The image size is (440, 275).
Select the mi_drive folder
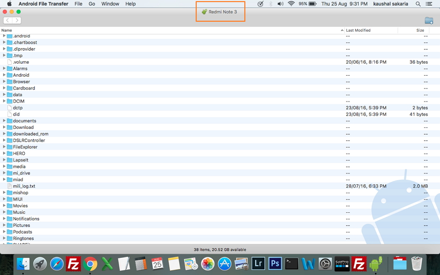(220, 173)
